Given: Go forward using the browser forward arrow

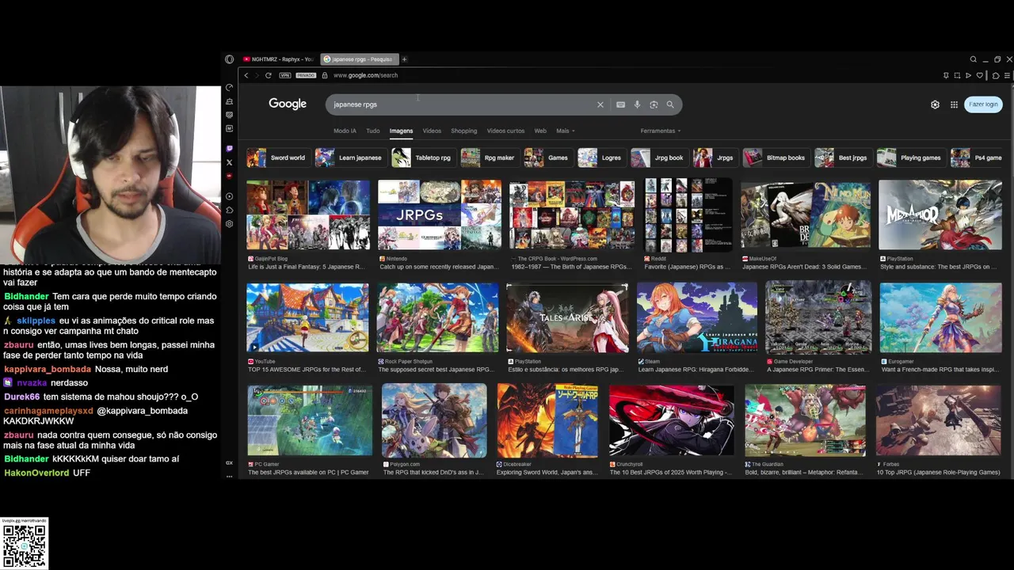Looking at the screenshot, I should click(257, 75).
